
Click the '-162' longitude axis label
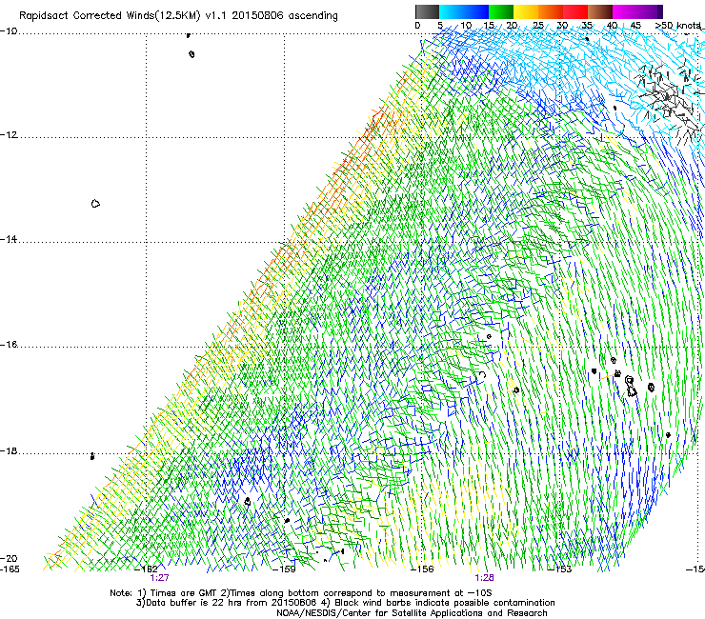coord(147,569)
